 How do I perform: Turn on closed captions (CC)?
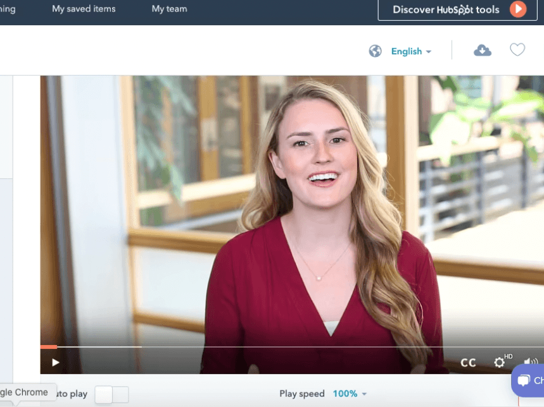coord(468,362)
